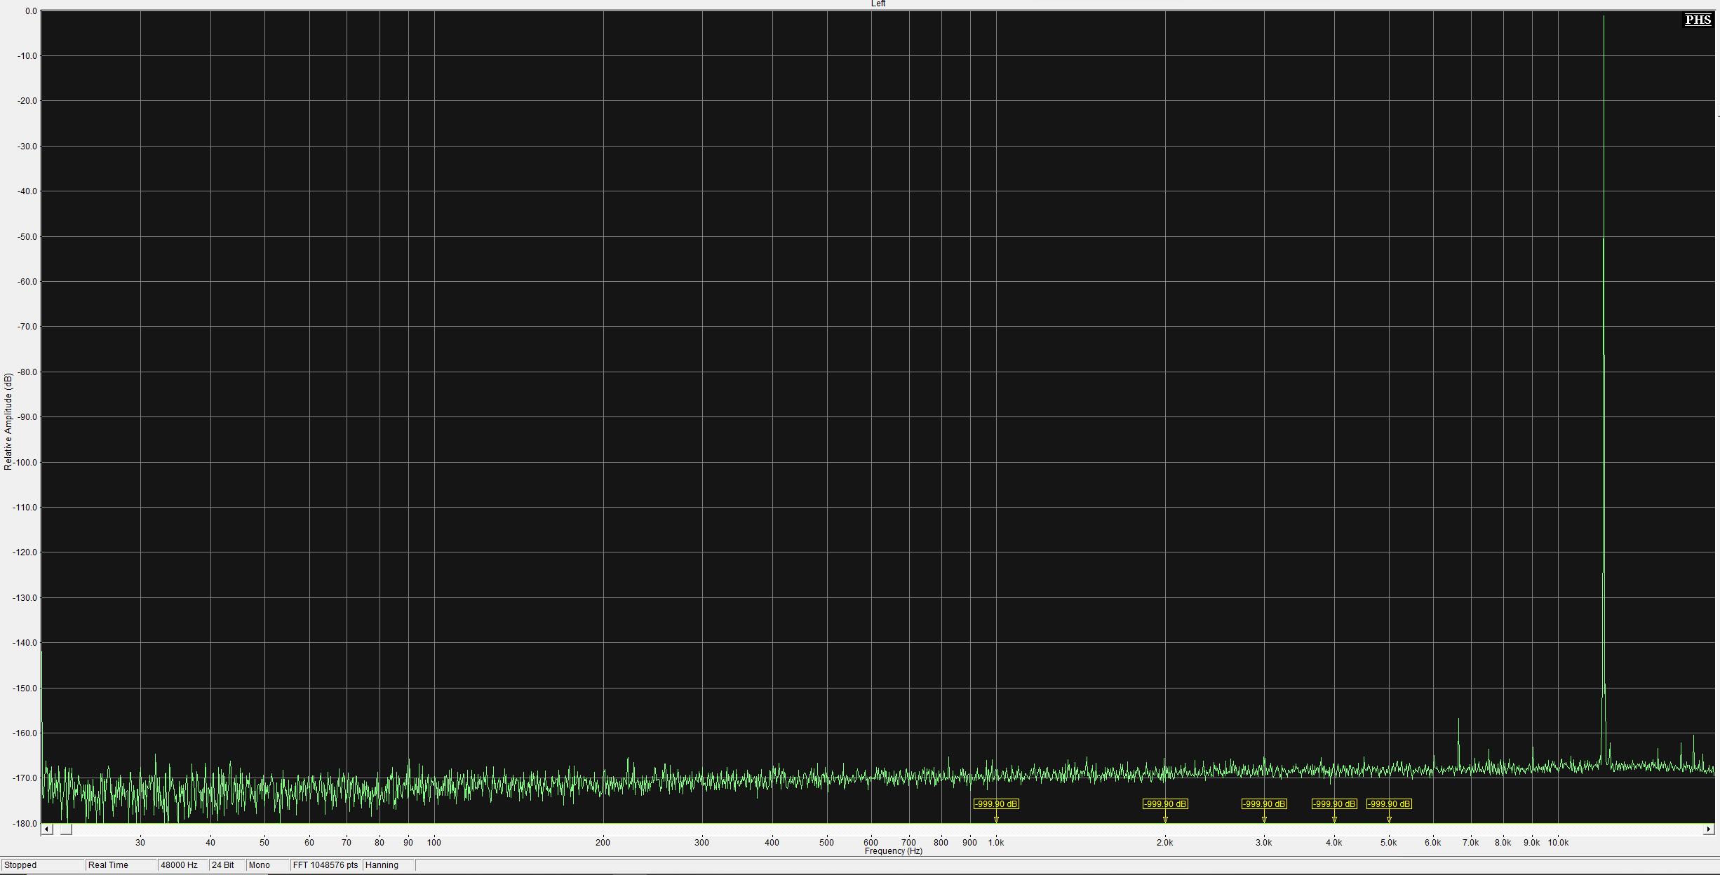Click the 6.0k frequency axis label
1720x875 pixels.
[1432, 843]
